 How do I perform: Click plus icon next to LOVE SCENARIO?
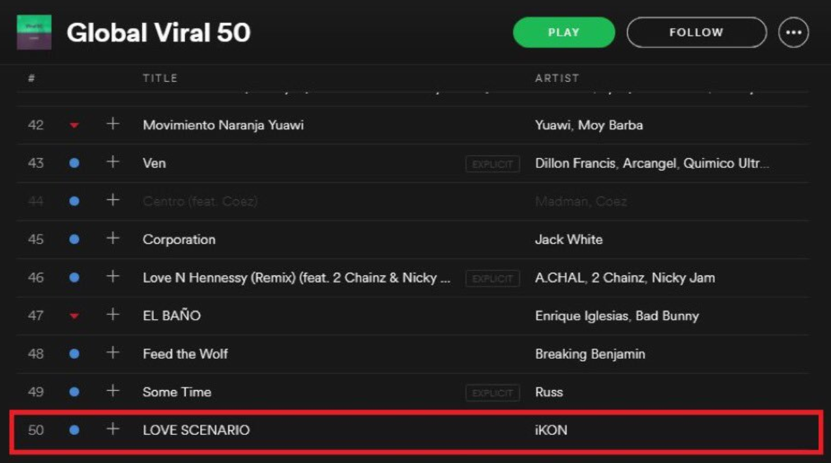113,429
